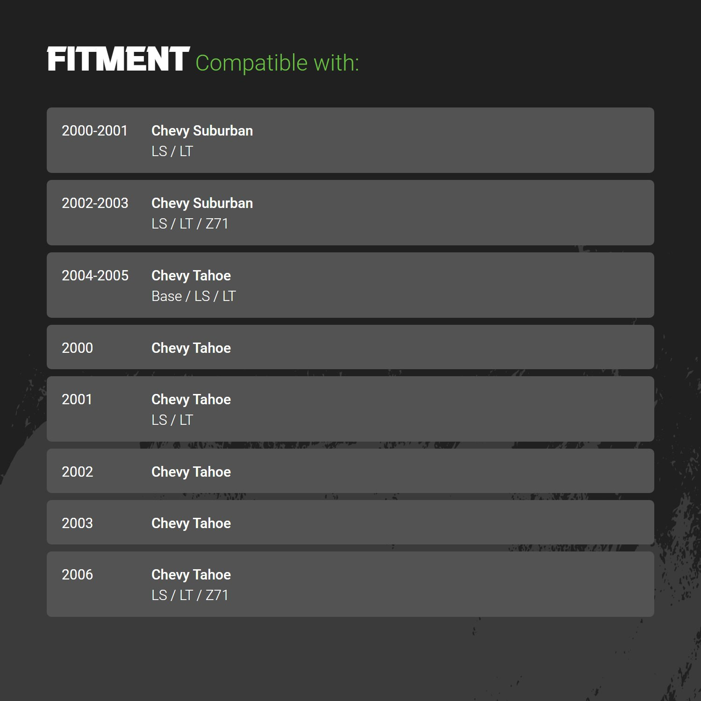Click the 'Base / LS / LT' trim text
This screenshot has width=701, height=701.
(193, 296)
